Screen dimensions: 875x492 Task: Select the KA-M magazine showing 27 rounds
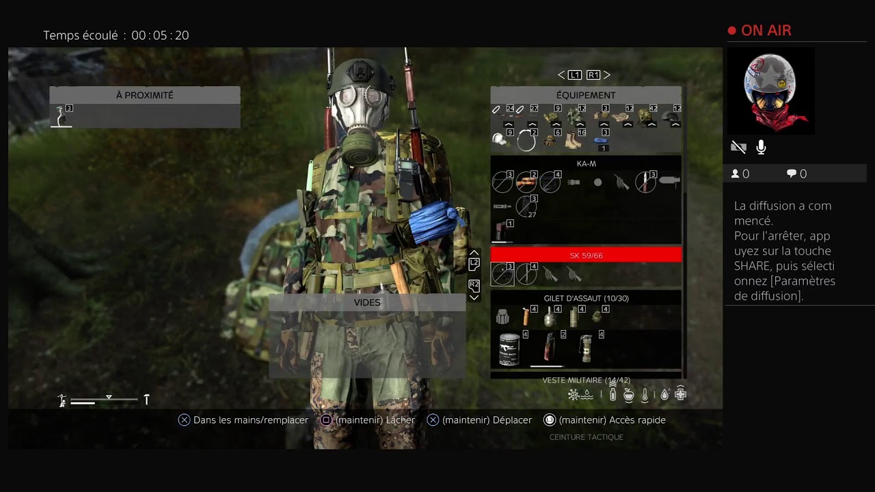526,206
